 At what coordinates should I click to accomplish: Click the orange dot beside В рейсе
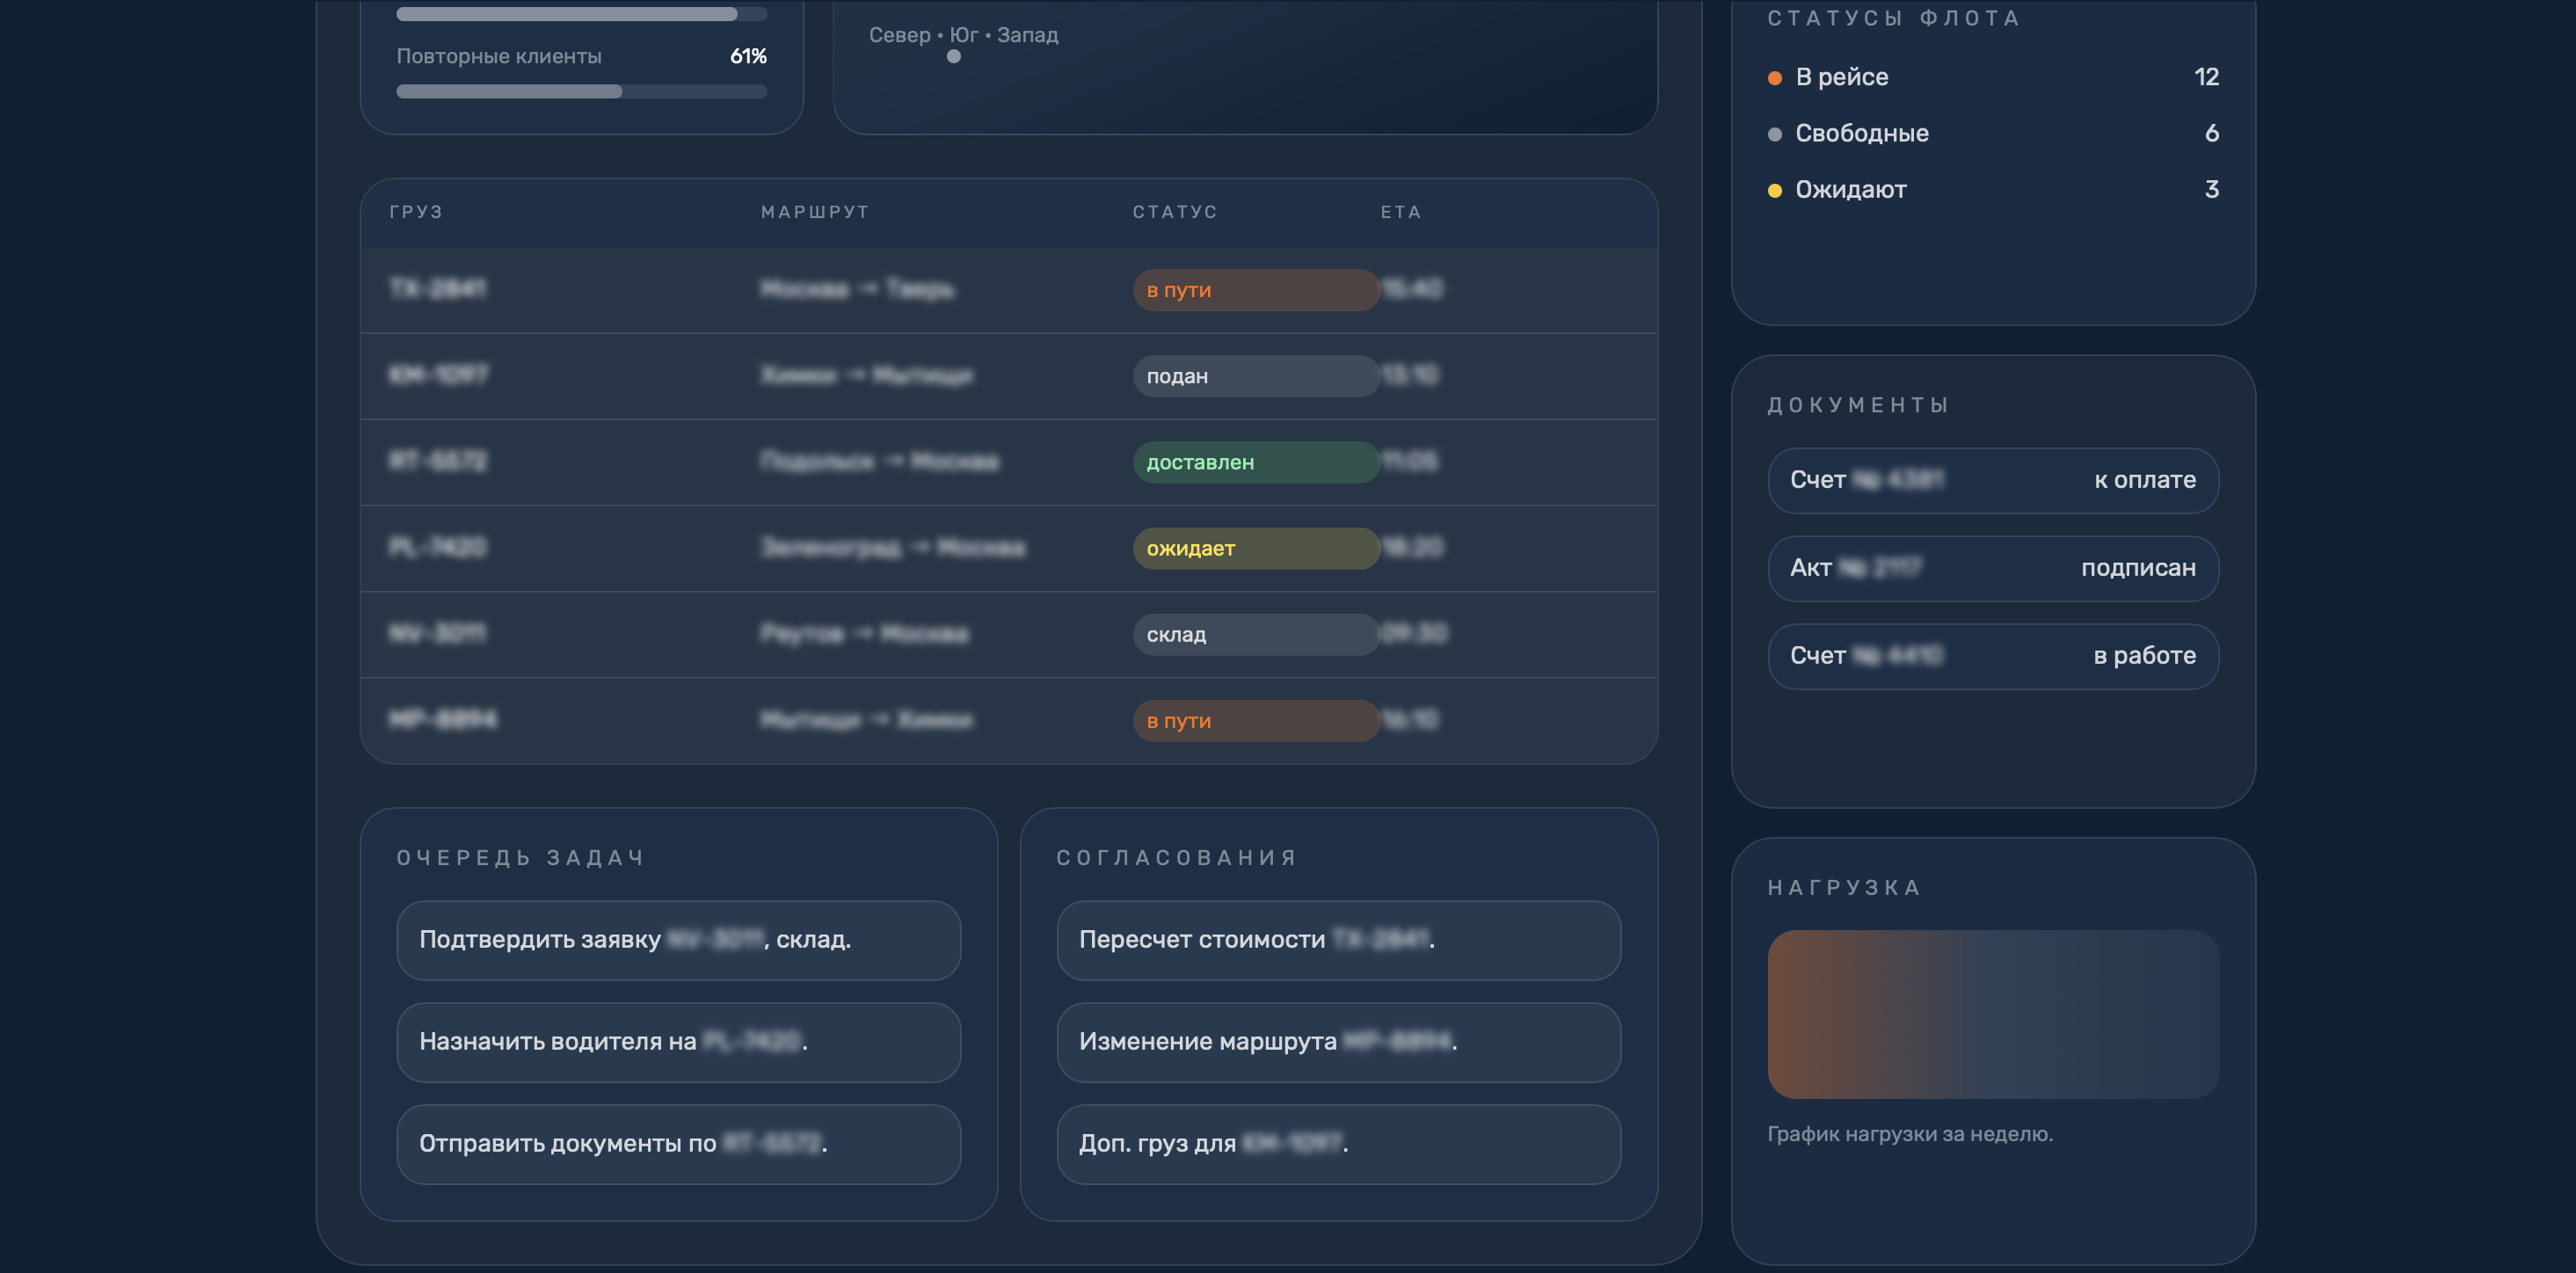[1774, 78]
